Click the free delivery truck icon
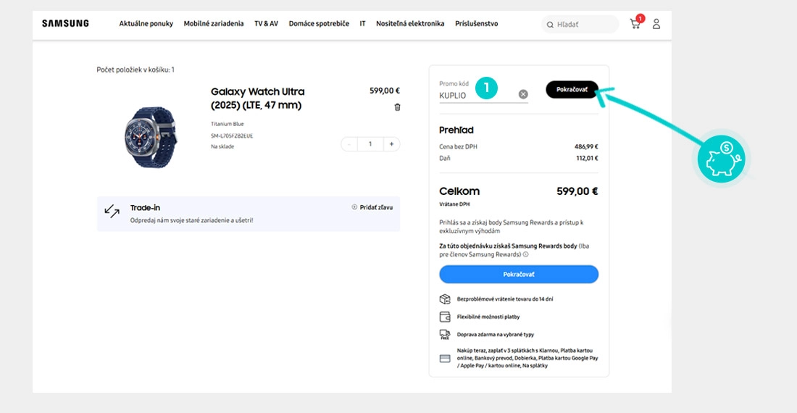The height and width of the screenshot is (413, 797). 445,334
